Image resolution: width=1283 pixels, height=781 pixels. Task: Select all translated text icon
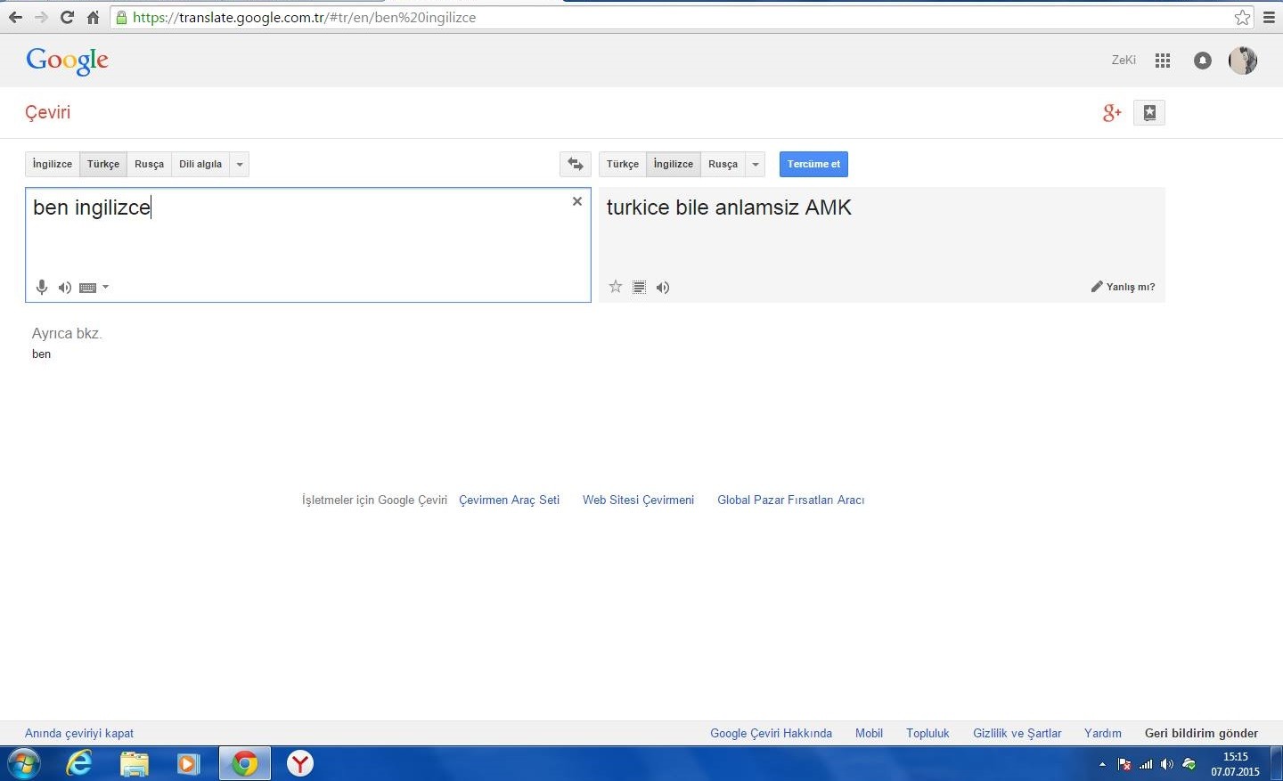tap(639, 287)
